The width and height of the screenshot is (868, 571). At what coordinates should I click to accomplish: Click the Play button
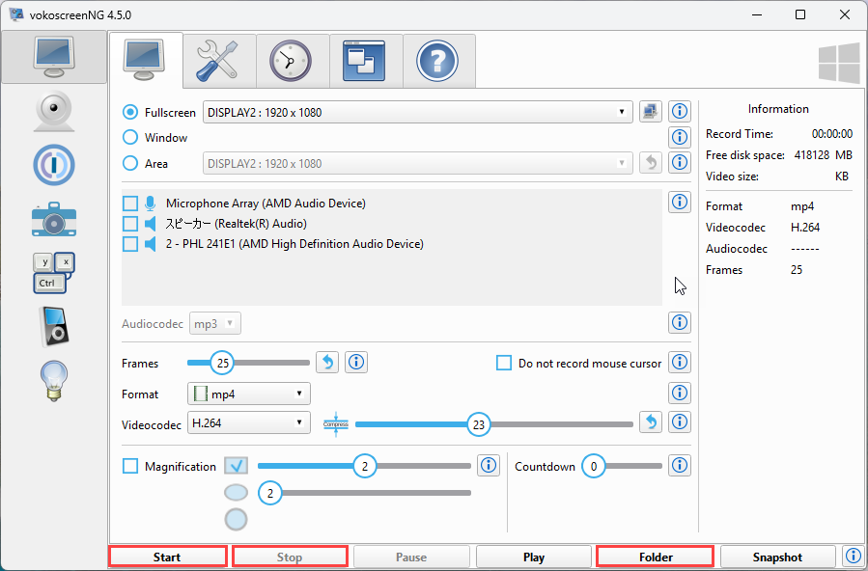click(534, 557)
